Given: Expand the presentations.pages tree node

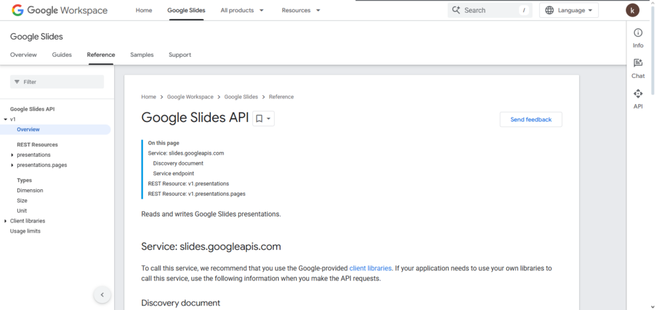Looking at the screenshot, I should [x=13, y=165].
